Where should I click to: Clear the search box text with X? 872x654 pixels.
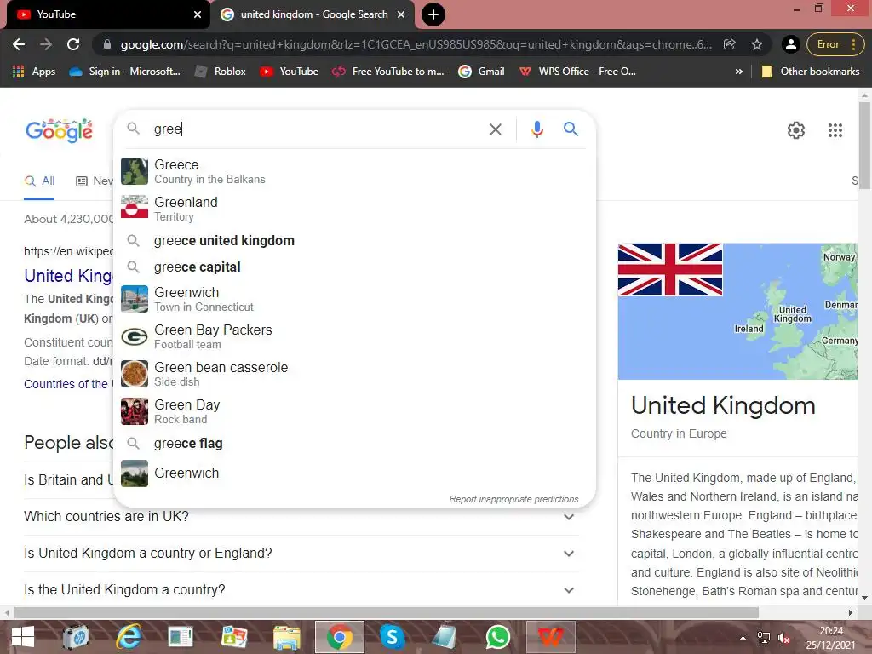coord(495,129)
